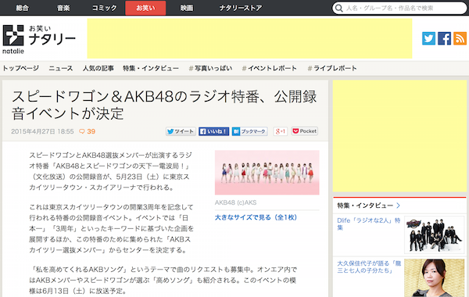Open the 39 comments count
Screen dimensions: 469x297
(x=91, y=131)
